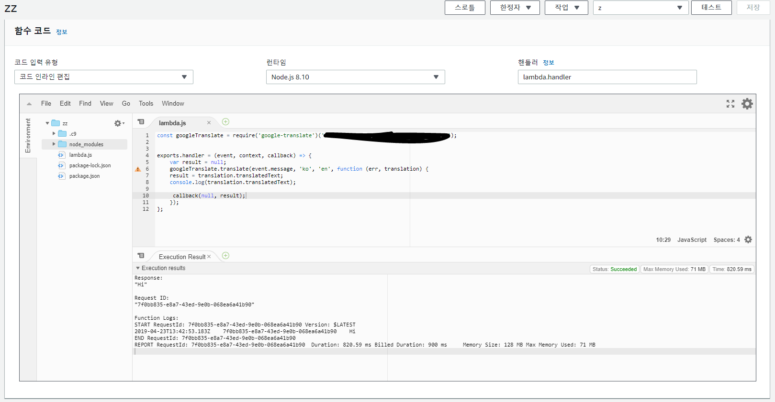
Task: Select package.json file icon
Action: pos(61,176)
